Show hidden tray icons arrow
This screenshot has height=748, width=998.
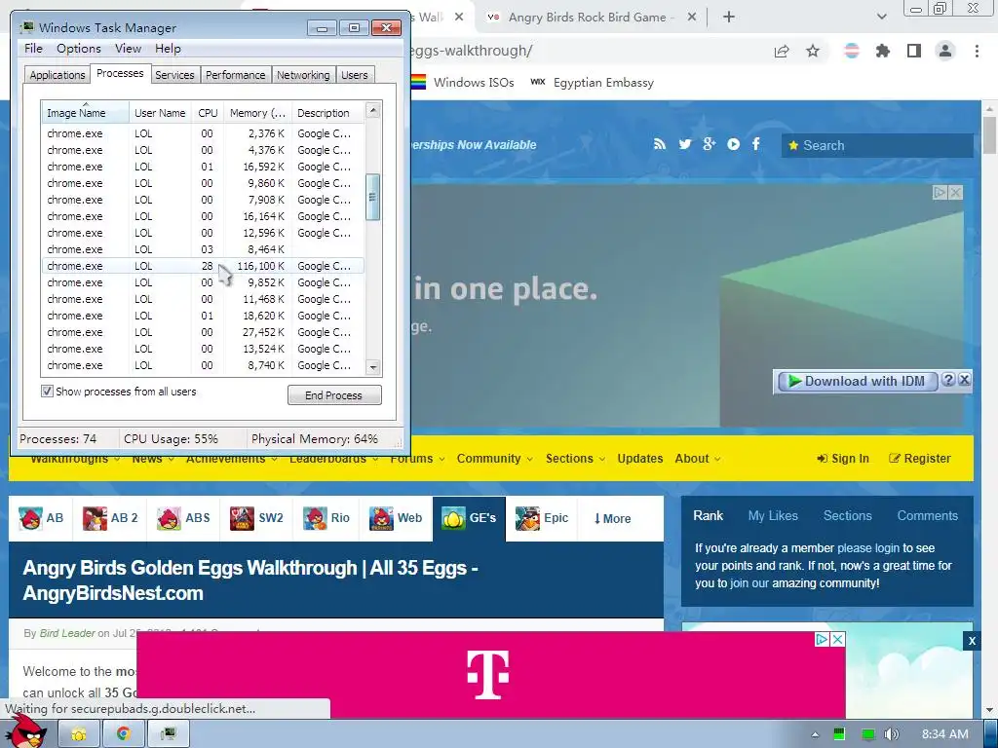pos(815,734)
